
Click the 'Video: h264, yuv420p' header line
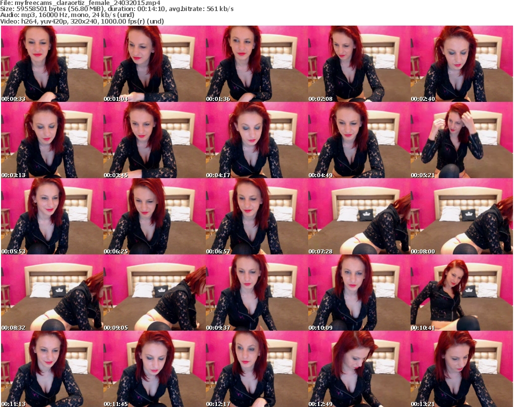tap(82, 21)
